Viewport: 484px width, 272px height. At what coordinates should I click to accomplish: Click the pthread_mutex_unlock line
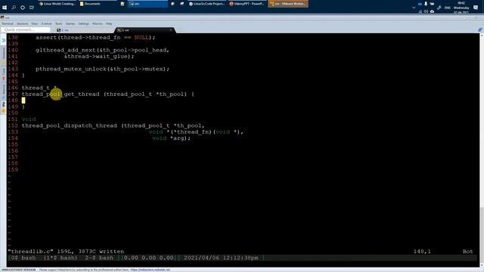pyautogui.click(x=103, y=69)
